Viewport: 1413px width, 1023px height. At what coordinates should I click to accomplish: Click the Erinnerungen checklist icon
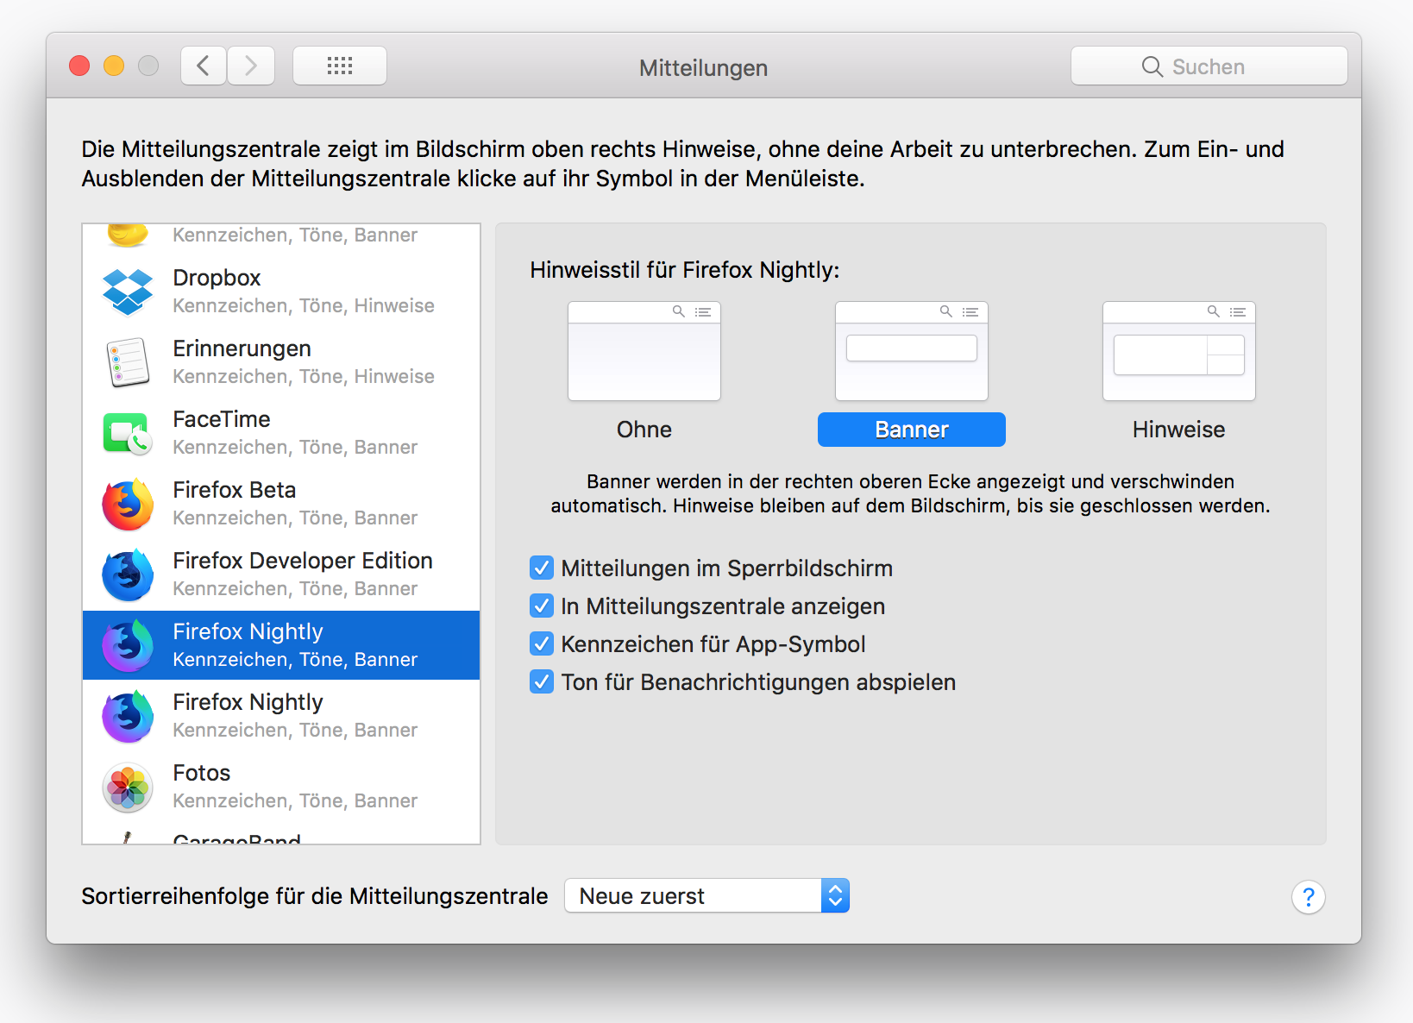click(x=128, y=362)
